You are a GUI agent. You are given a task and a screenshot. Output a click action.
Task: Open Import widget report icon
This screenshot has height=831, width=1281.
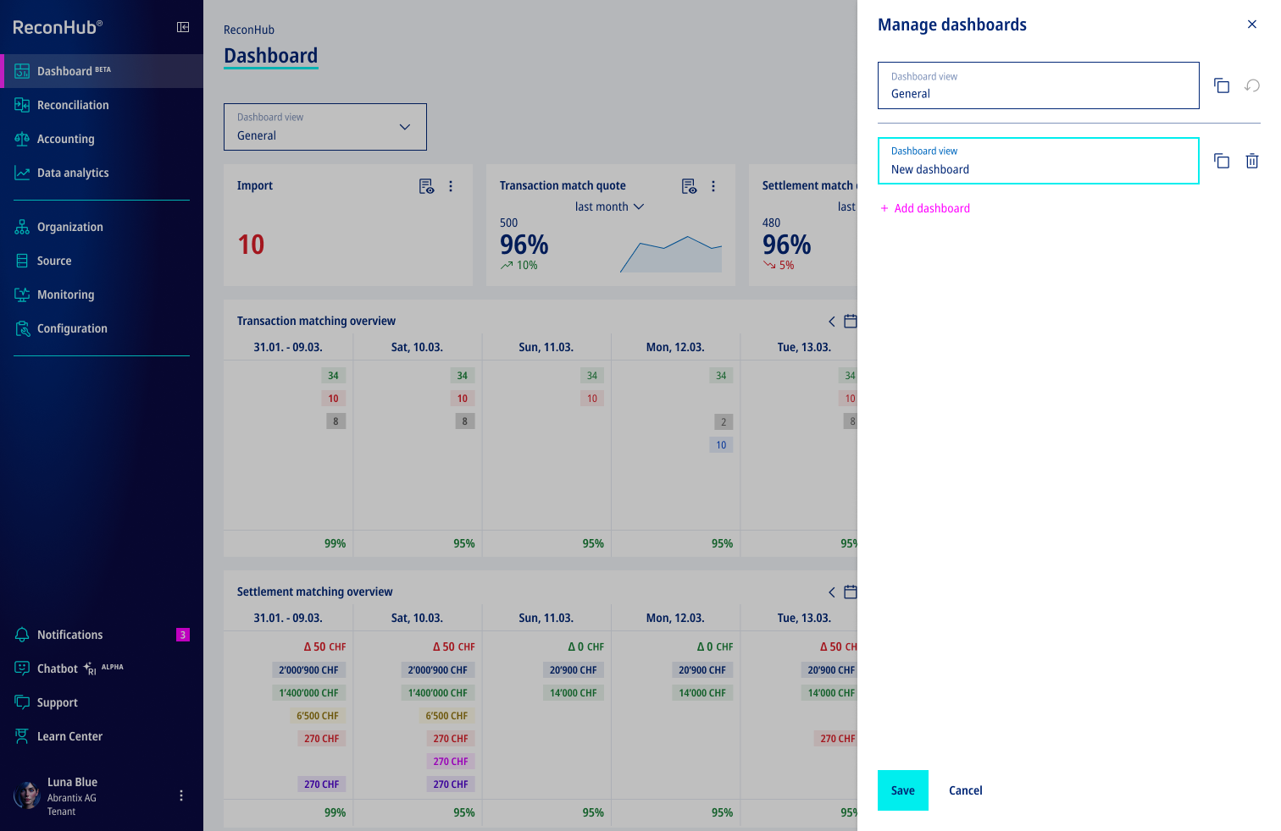(426, 186)
